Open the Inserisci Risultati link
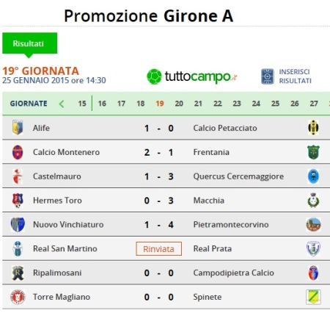This screenshot has height=313, width=330. click(x=296, y=76)
